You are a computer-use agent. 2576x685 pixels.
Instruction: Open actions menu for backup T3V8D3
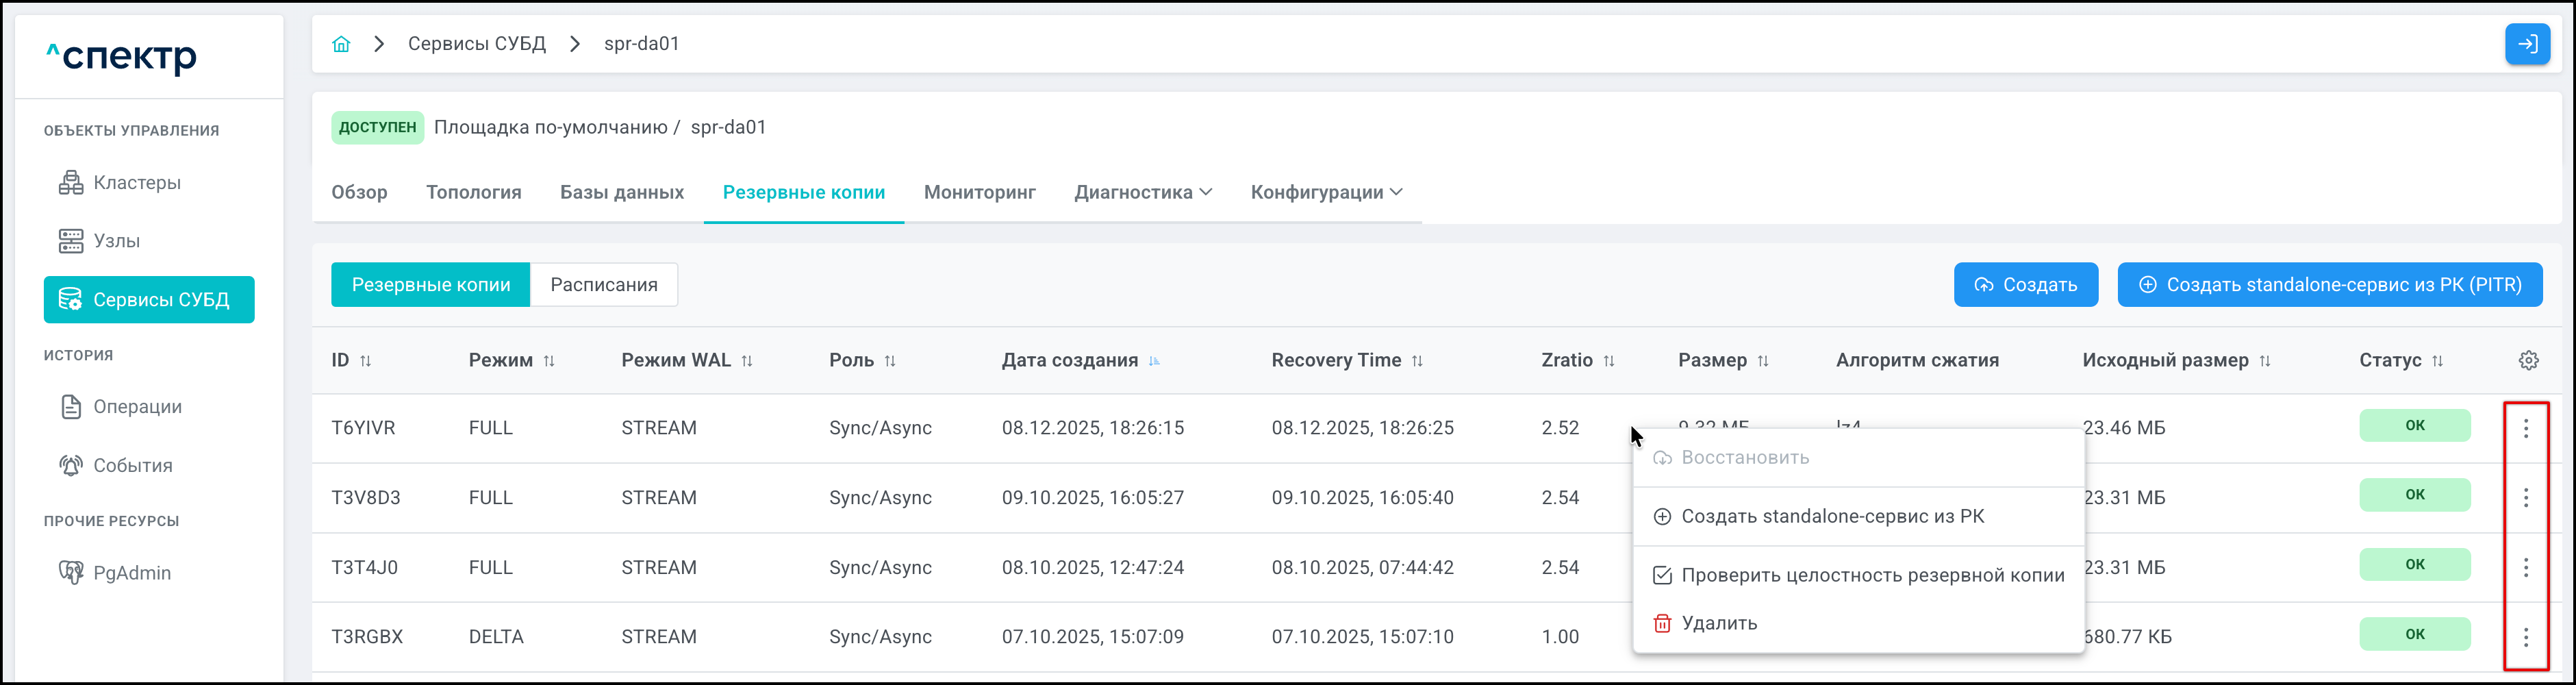click(x=2525, y=498)
